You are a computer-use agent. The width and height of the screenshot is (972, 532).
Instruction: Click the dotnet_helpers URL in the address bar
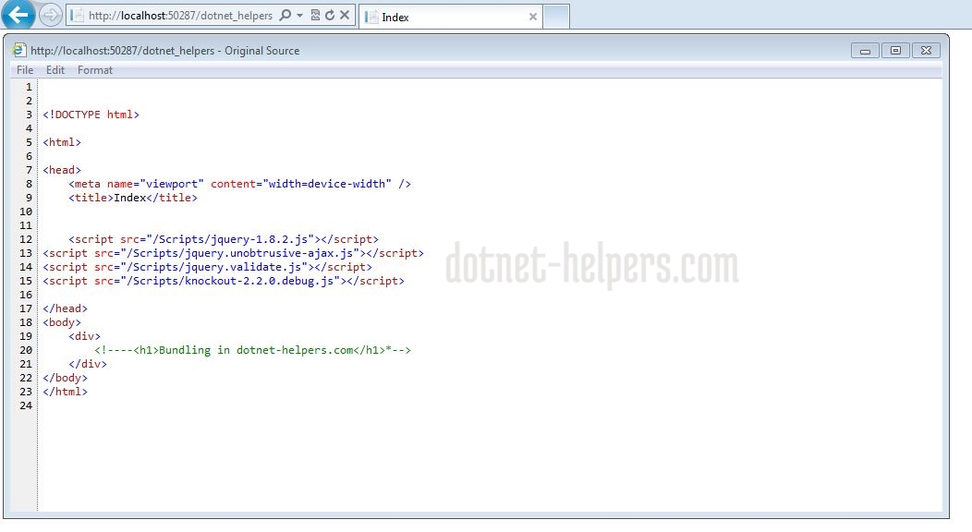(x=185, y=16)
